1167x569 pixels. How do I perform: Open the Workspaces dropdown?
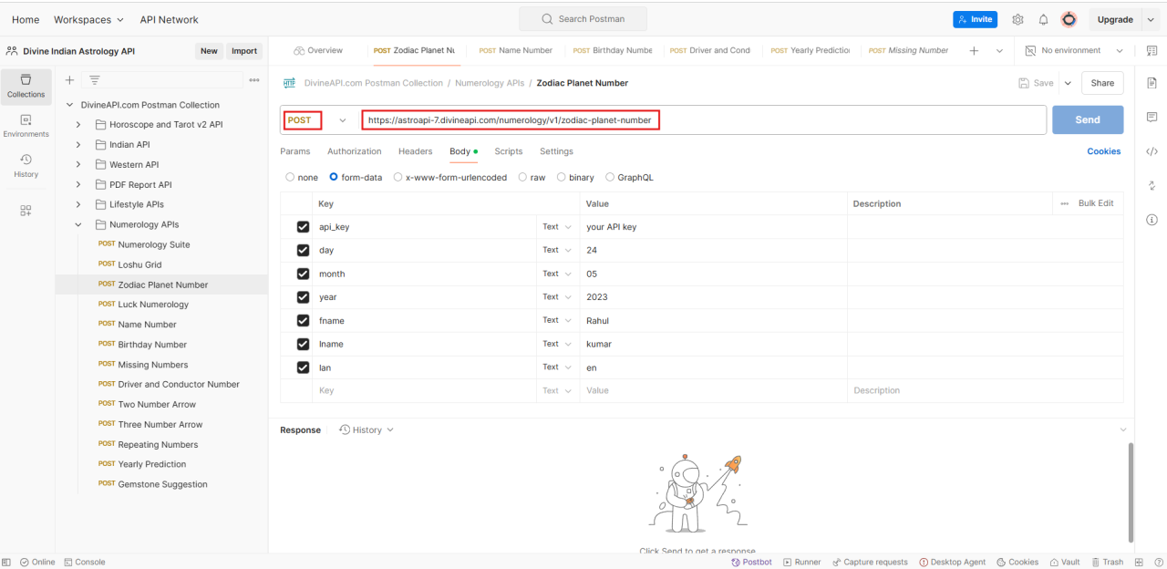[88, 19]
